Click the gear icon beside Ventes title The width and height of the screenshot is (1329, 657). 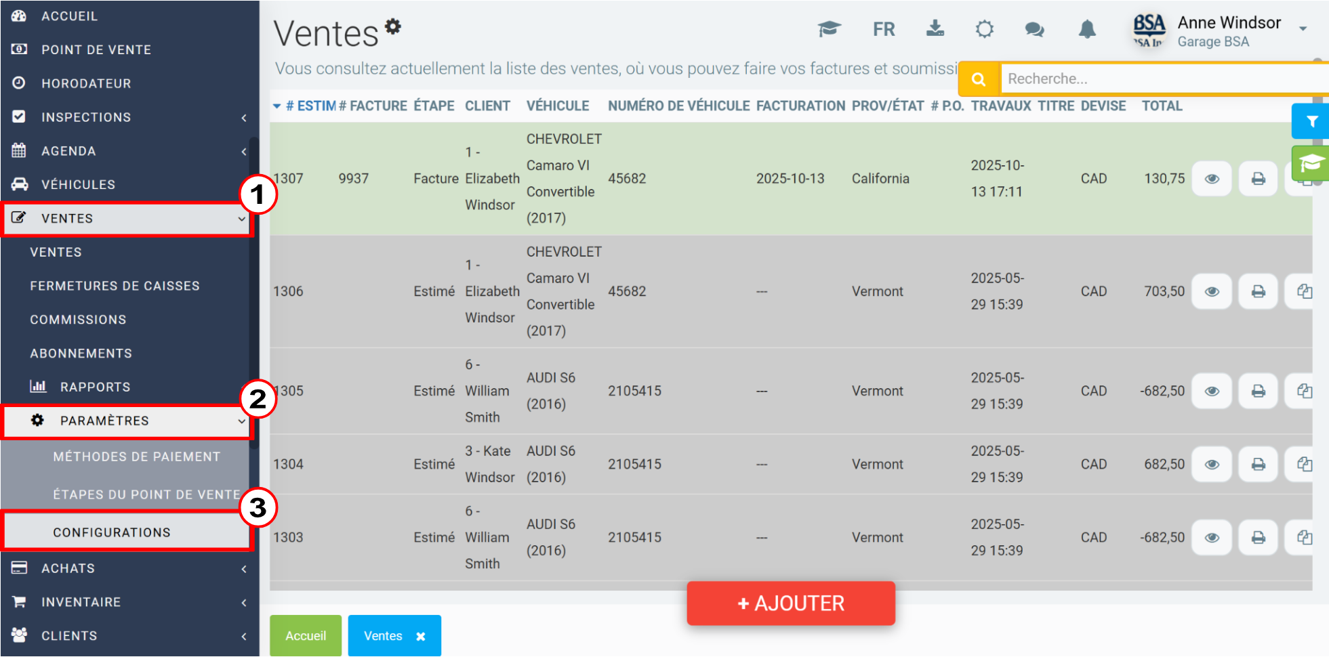[x=393, y=26]
